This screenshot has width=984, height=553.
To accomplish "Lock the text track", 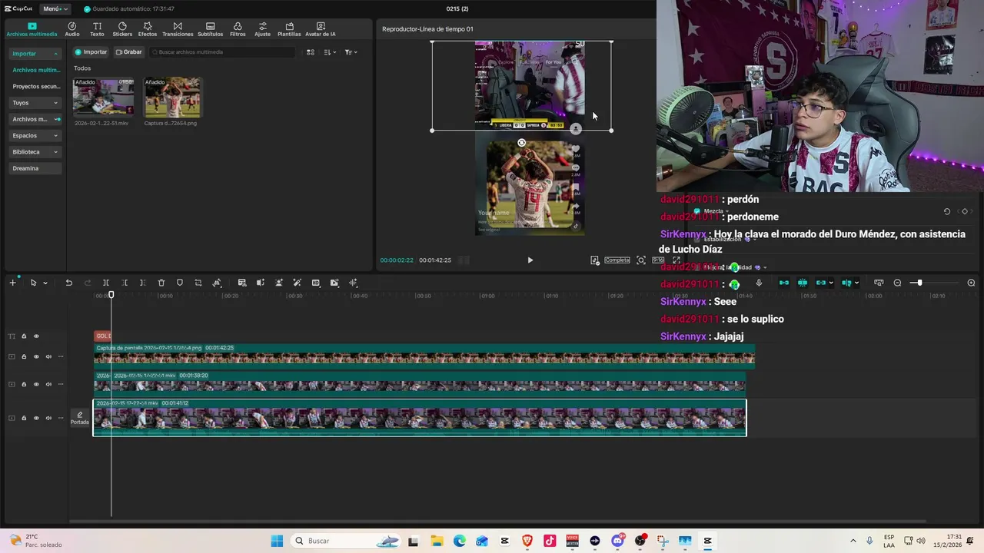I will point(24,336).
